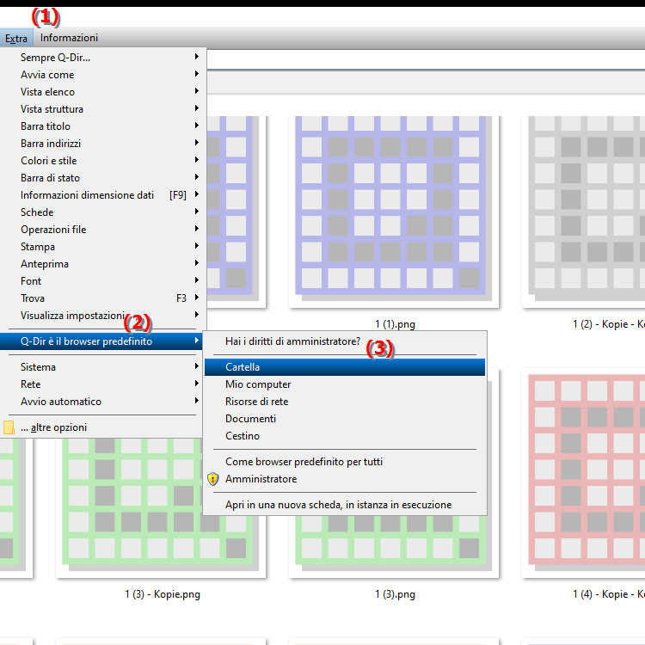Select the gray 1 (2) - Kopie thumbnail
Image resolution: width=645 pixels, height=645 pixels.
[x=583, y=212]
